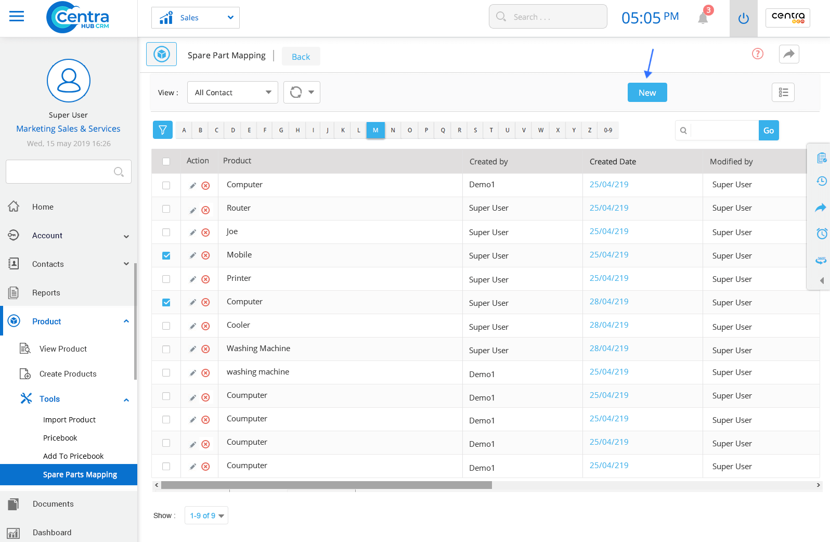Open Create Products in sidebar
This screenshot has height=542, width=830.
[x=68, y=374]
